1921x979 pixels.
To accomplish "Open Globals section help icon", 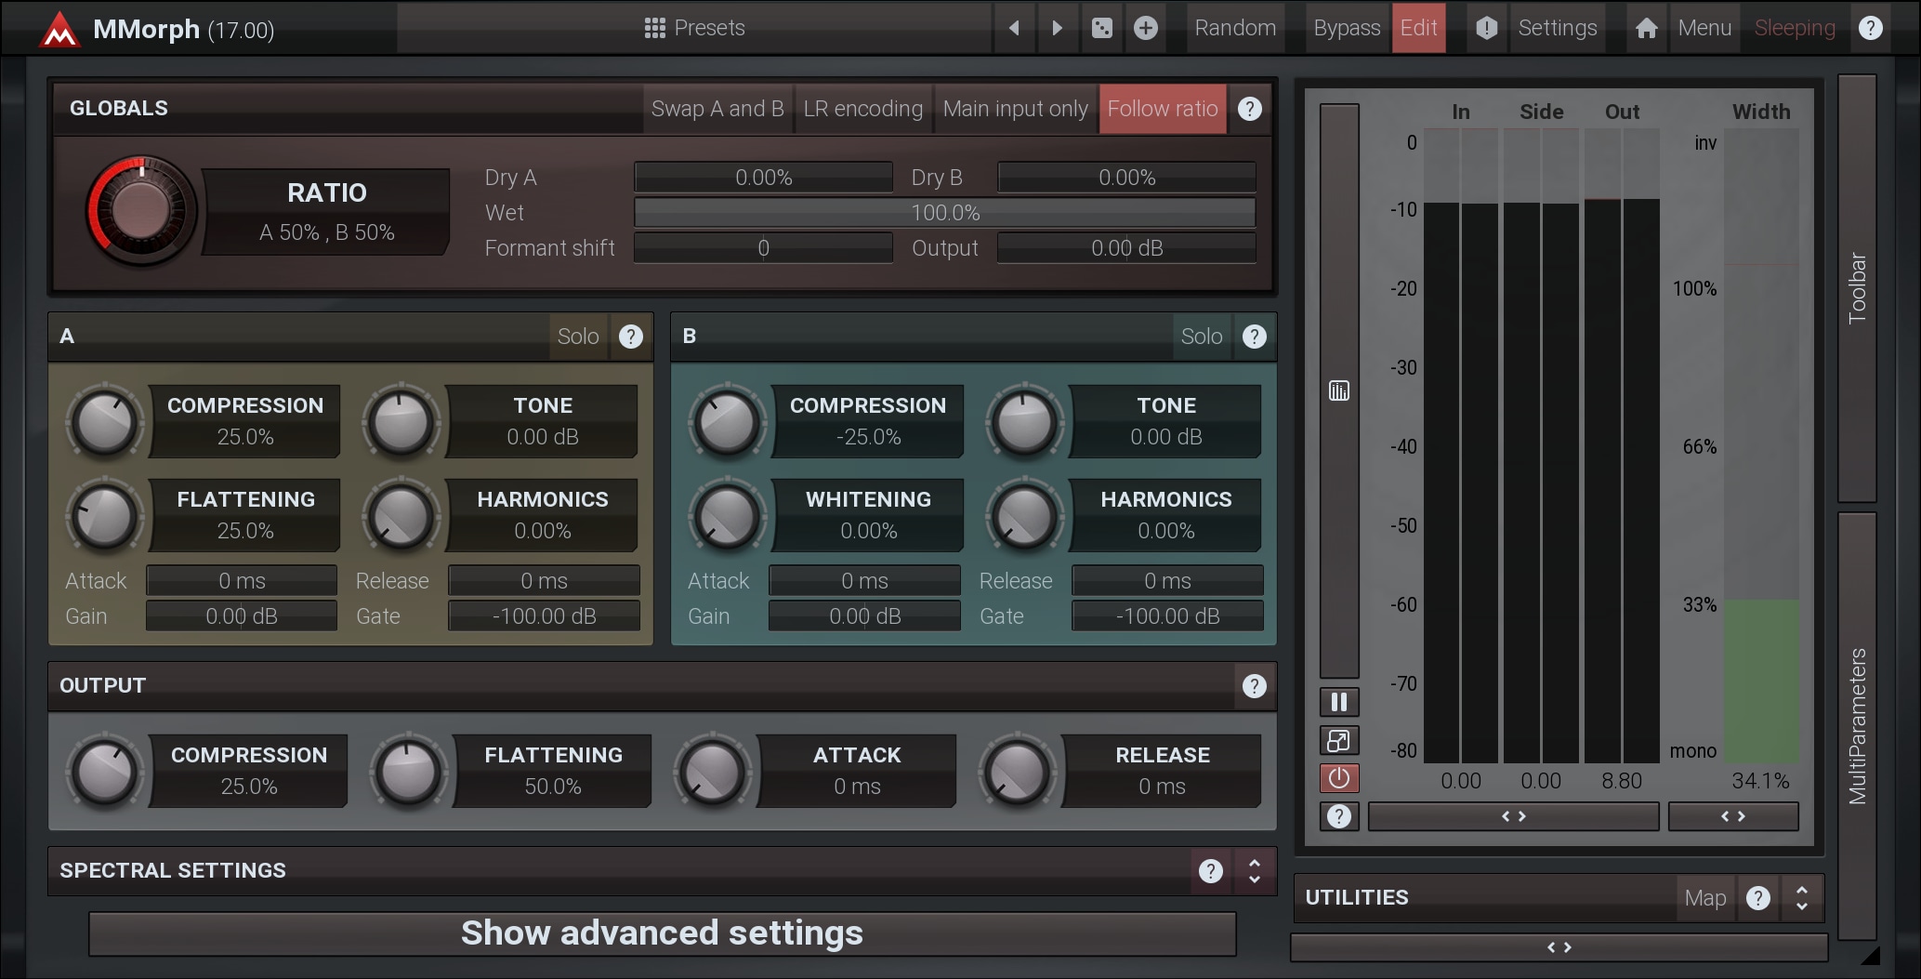I will tap(1250, 109).
